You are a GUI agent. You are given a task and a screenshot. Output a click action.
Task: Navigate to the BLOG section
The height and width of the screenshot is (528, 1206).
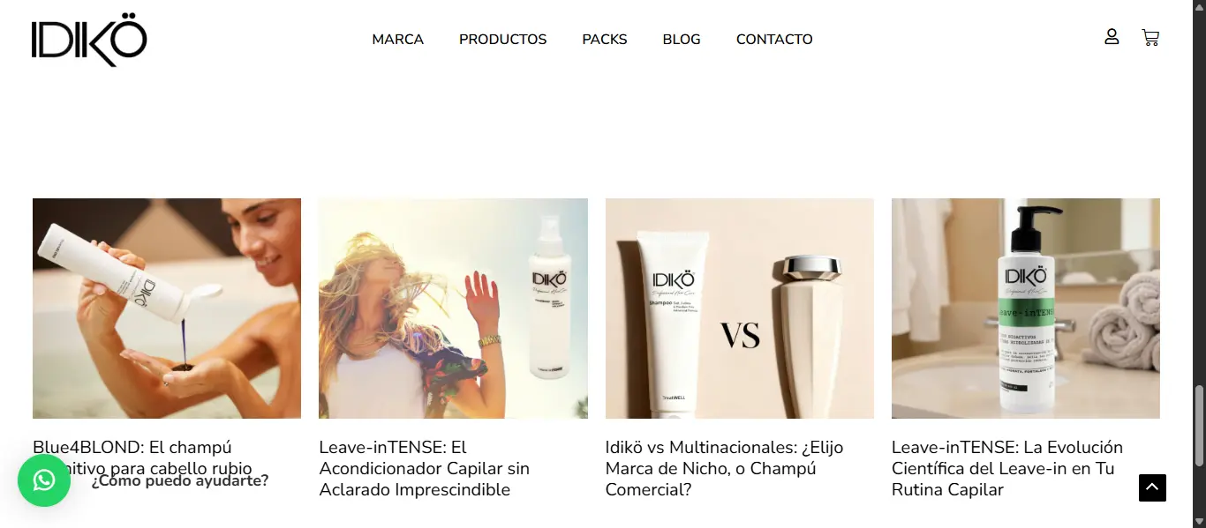(682, 40)
